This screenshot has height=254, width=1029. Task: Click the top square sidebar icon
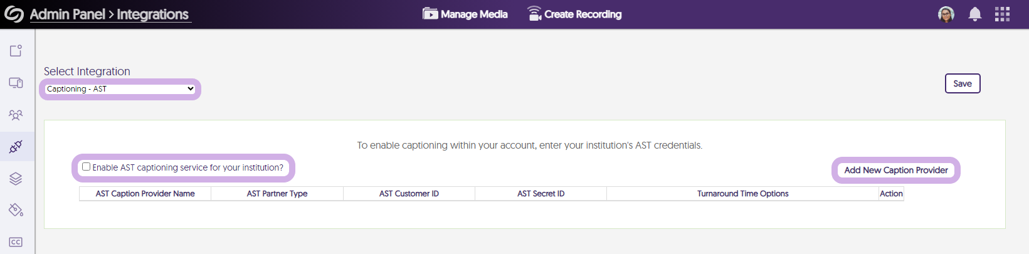pyautogui.click(x=16, y=51)
